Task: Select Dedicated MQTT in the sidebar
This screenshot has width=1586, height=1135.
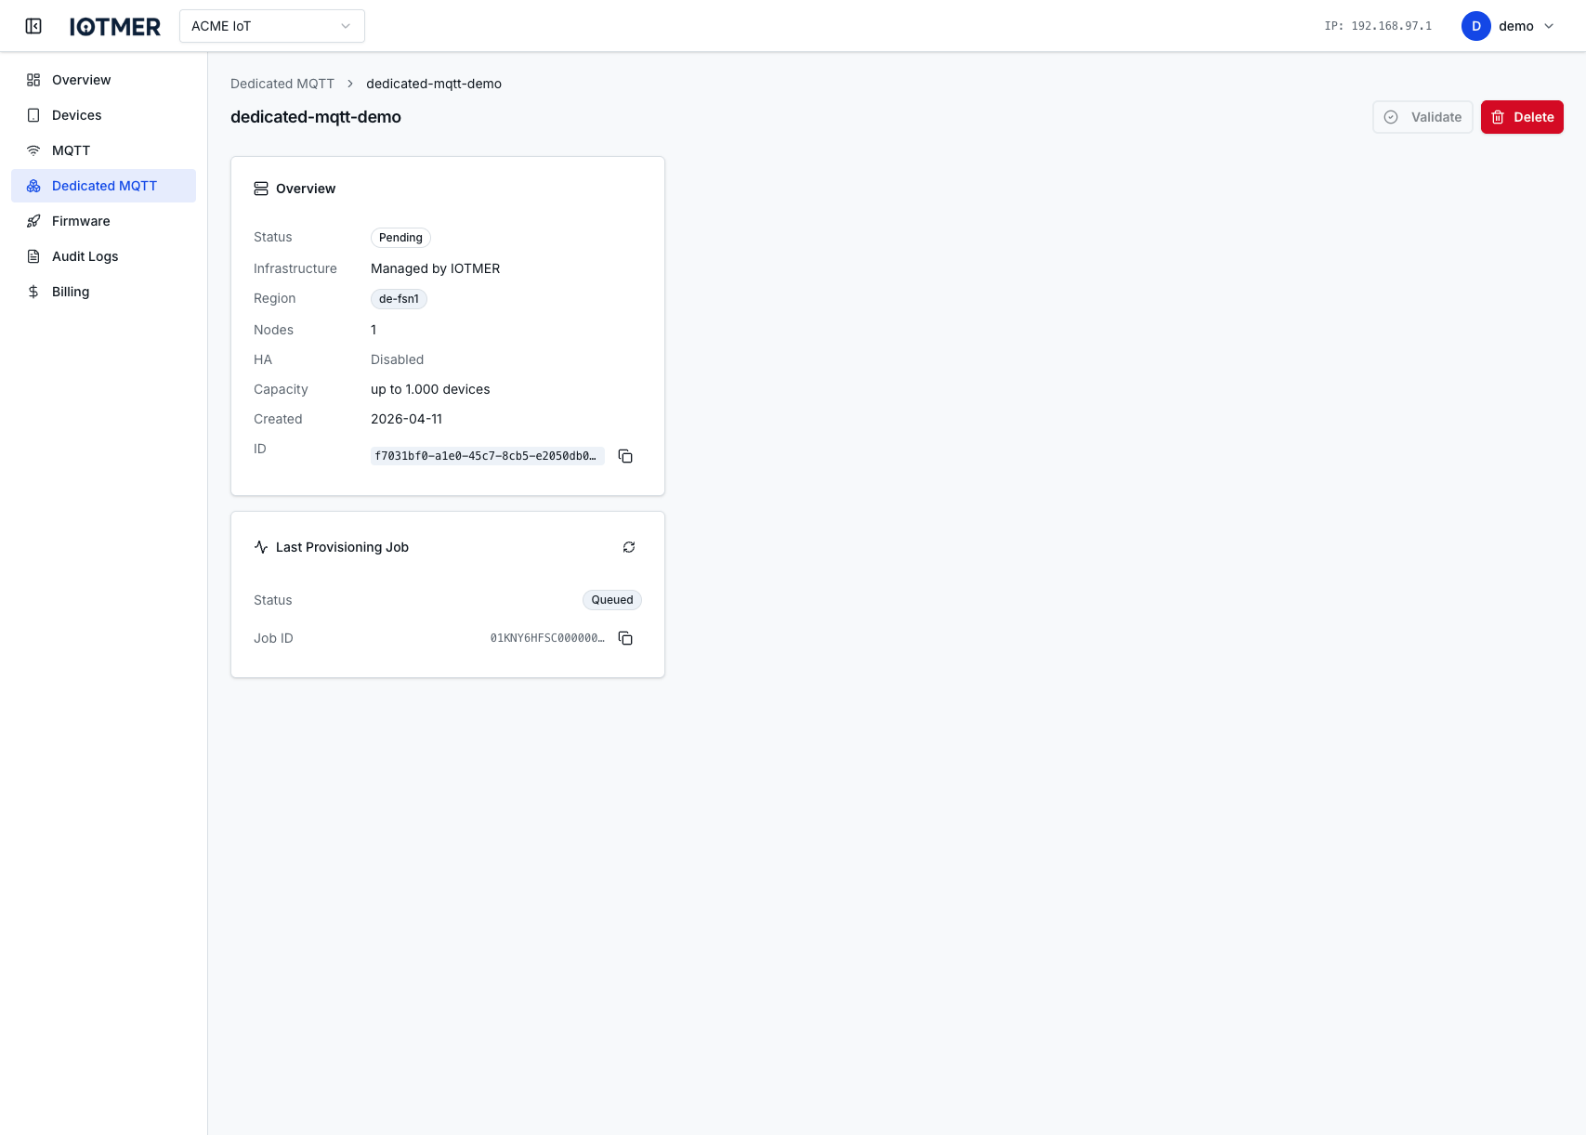Action: click(104, 186)
